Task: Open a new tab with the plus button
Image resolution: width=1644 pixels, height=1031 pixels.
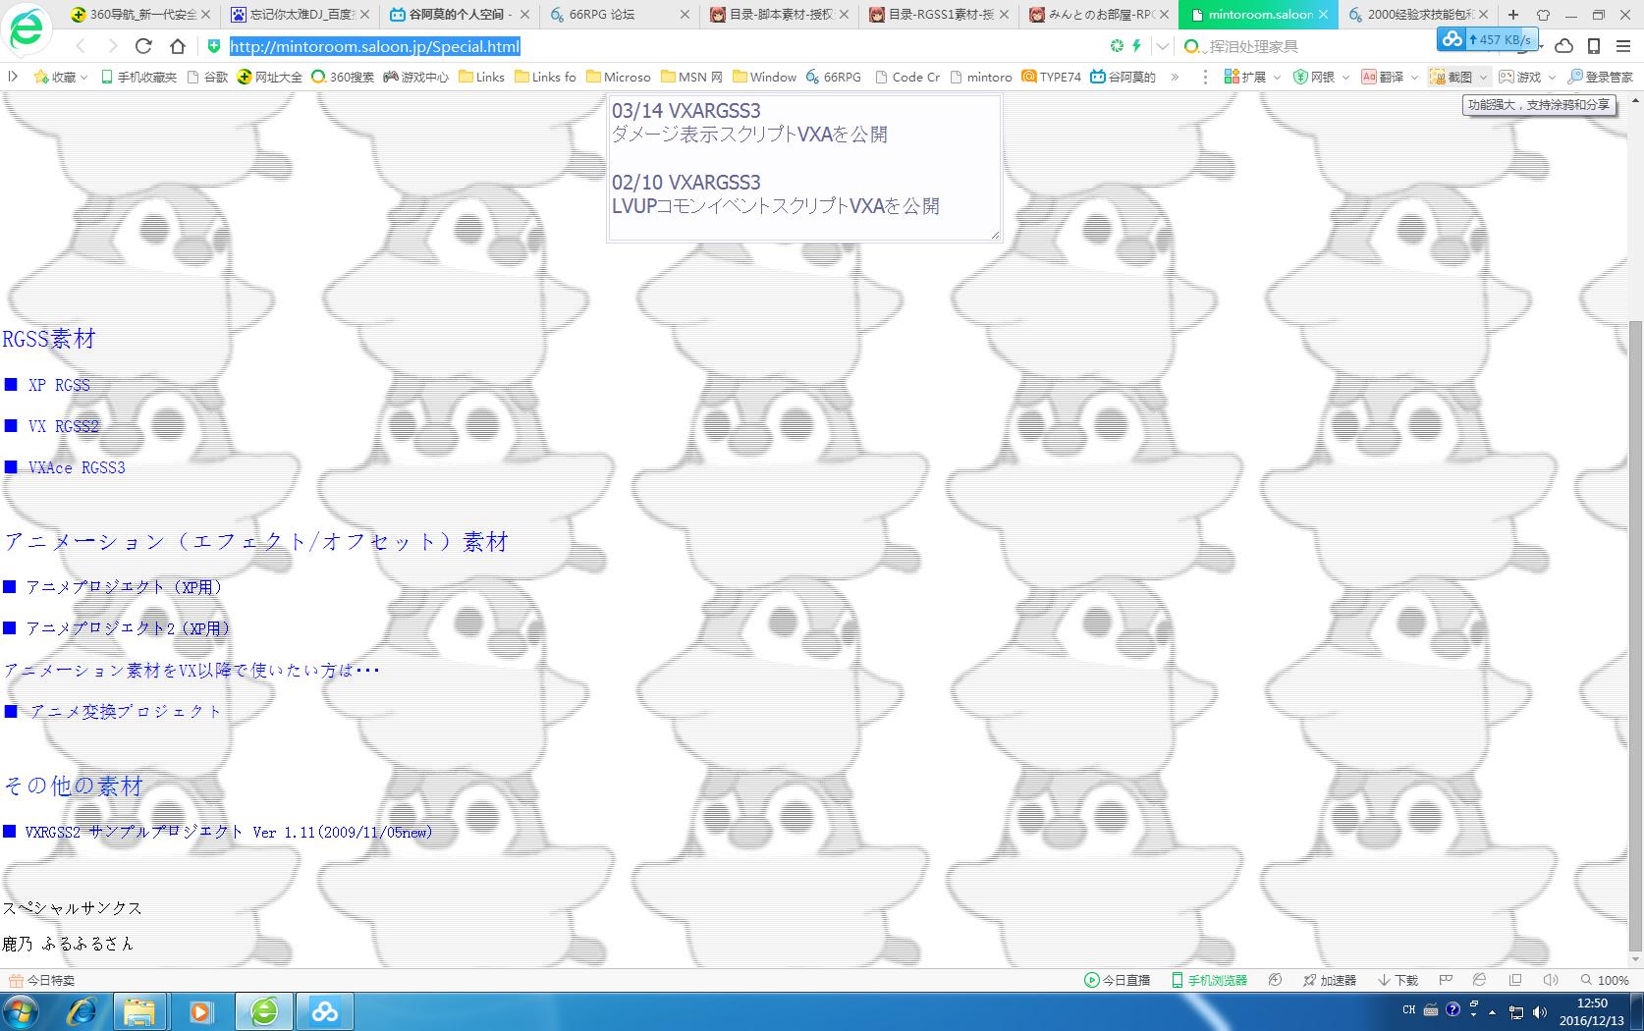Action: [1513, 15]
